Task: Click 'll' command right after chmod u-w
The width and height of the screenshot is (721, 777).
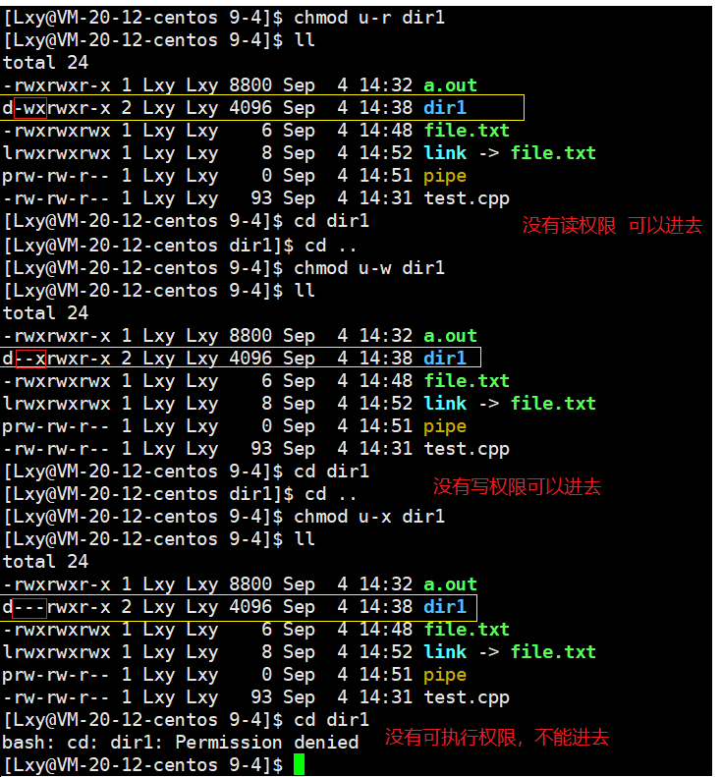Action: pyautogui.click(x=305, y=291)
